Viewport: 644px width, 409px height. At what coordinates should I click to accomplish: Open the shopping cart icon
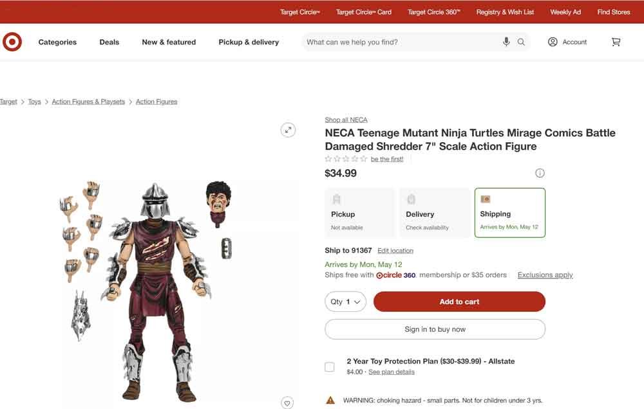(616, 41)
